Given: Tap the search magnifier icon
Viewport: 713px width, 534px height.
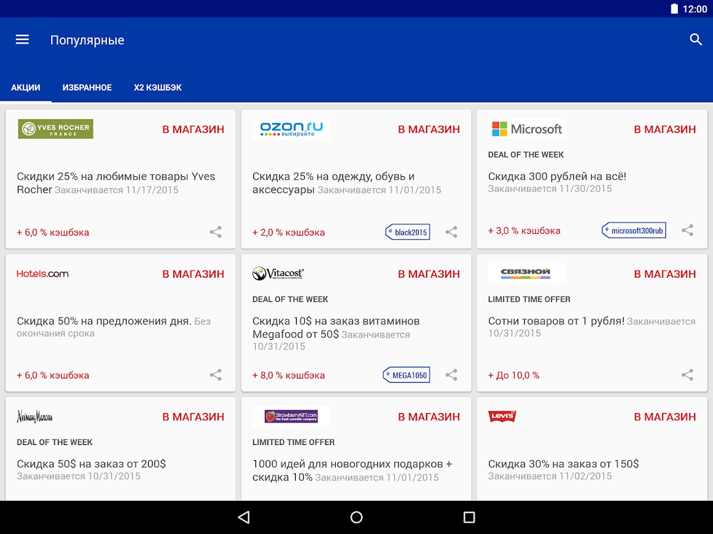Looking at the screenshot, I should click(x=696, y=40).
